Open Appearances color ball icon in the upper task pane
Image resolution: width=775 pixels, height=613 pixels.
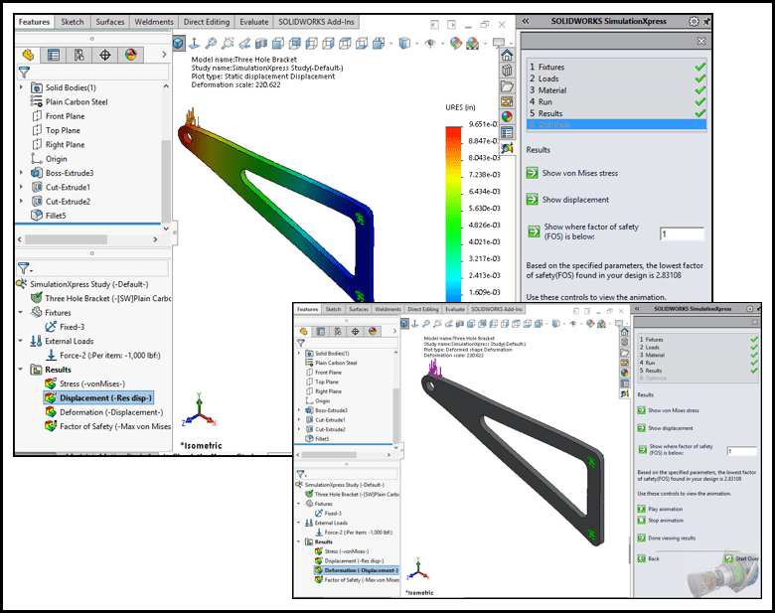tap(507, 116)
